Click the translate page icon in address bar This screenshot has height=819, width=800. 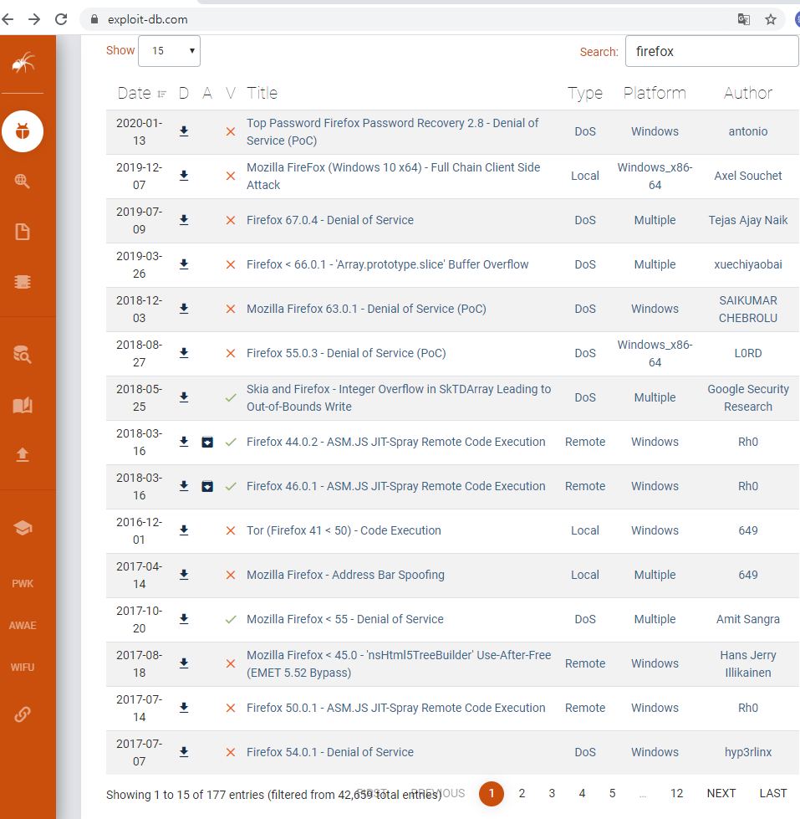click(744, 19)
